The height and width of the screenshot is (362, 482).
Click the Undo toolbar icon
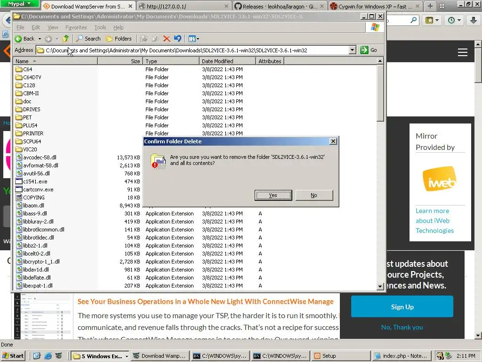(x=177, y=39)
